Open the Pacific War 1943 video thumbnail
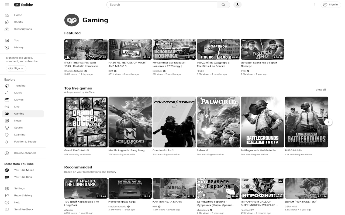 tap(86, 49)
